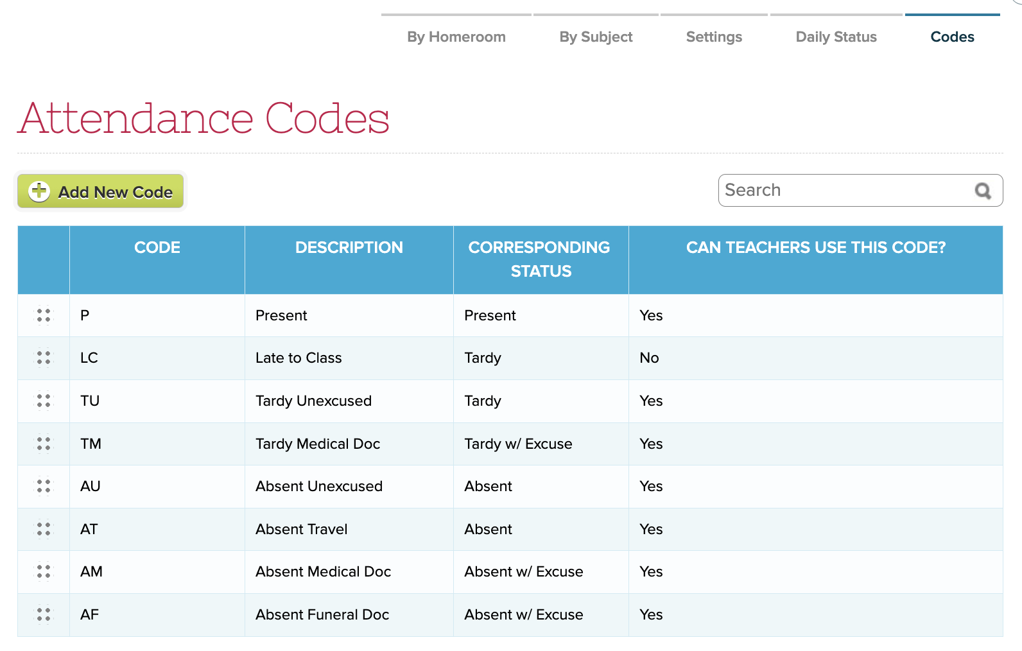Image resolution: width=1022 pixels, height=651 pixels.
Task: Click the Tardy w/ Excuse status cell
Action: tap(518, 444)
